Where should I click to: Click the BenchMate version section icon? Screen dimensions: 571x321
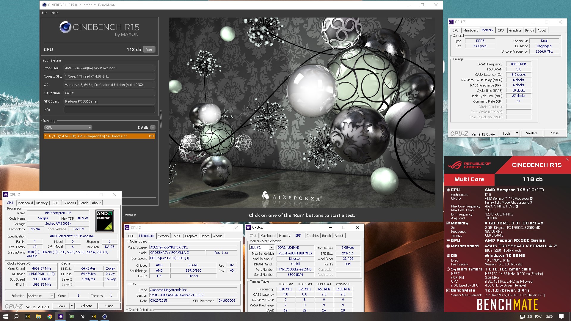pyautogui.click(x=448, y=290)
